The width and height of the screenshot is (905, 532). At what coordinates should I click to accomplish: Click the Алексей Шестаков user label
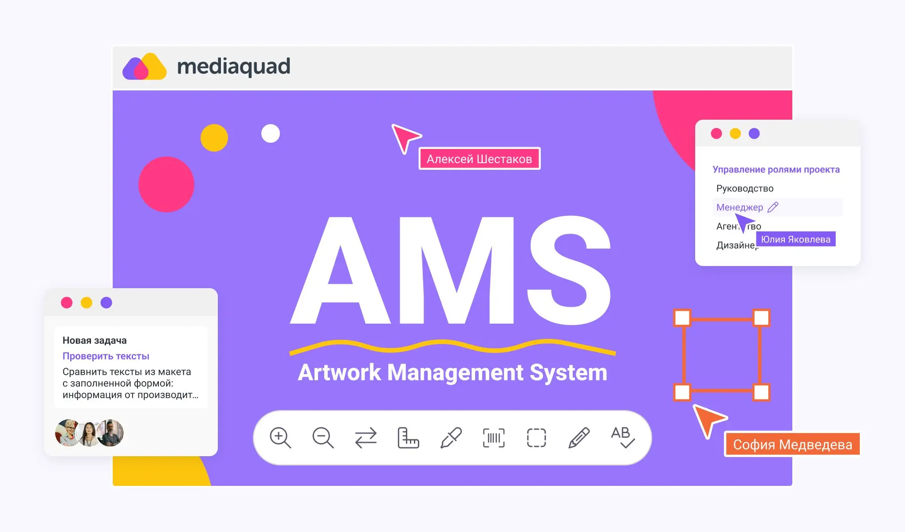click(x=480, y=159)
